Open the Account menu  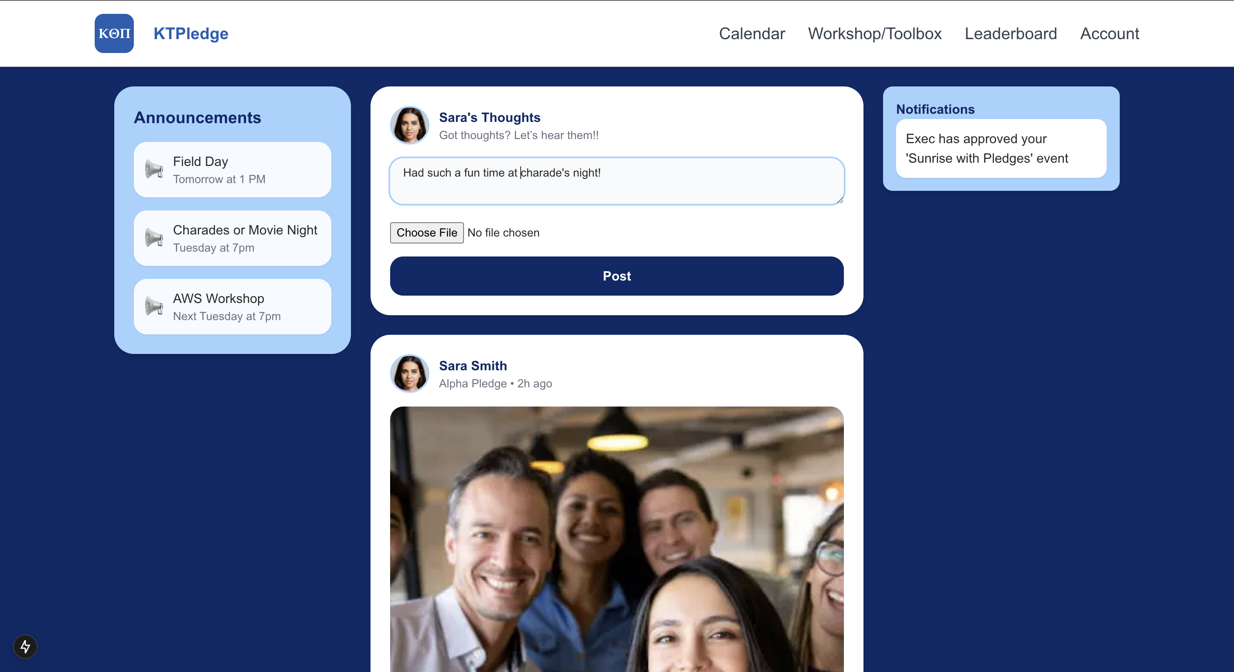click(1109, 33)
